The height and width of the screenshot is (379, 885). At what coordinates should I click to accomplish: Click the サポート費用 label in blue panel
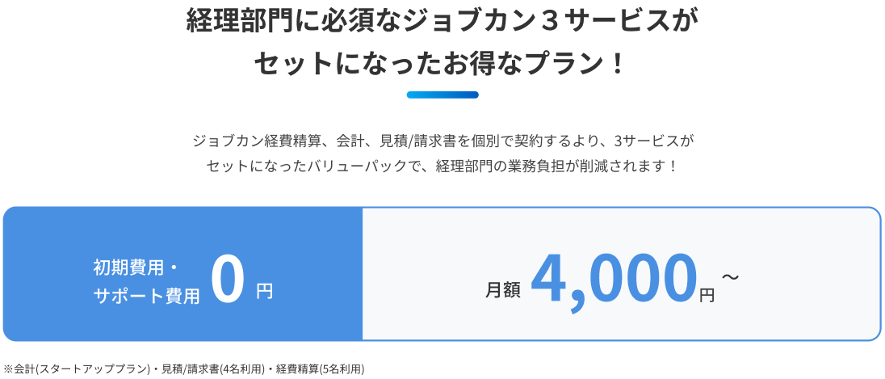(x=146, y=296)
